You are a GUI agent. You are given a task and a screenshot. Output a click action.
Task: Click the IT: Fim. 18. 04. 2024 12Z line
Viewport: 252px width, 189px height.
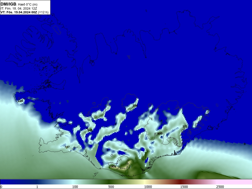pos(19,9)
